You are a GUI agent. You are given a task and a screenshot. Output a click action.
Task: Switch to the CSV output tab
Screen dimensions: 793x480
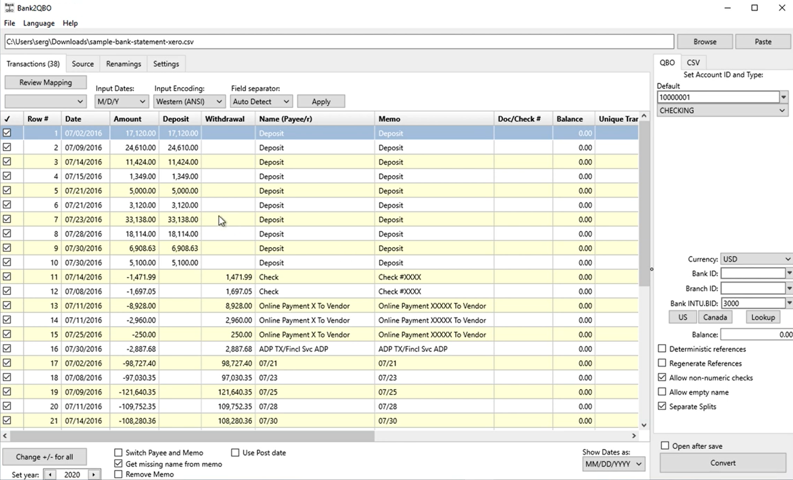693,62
